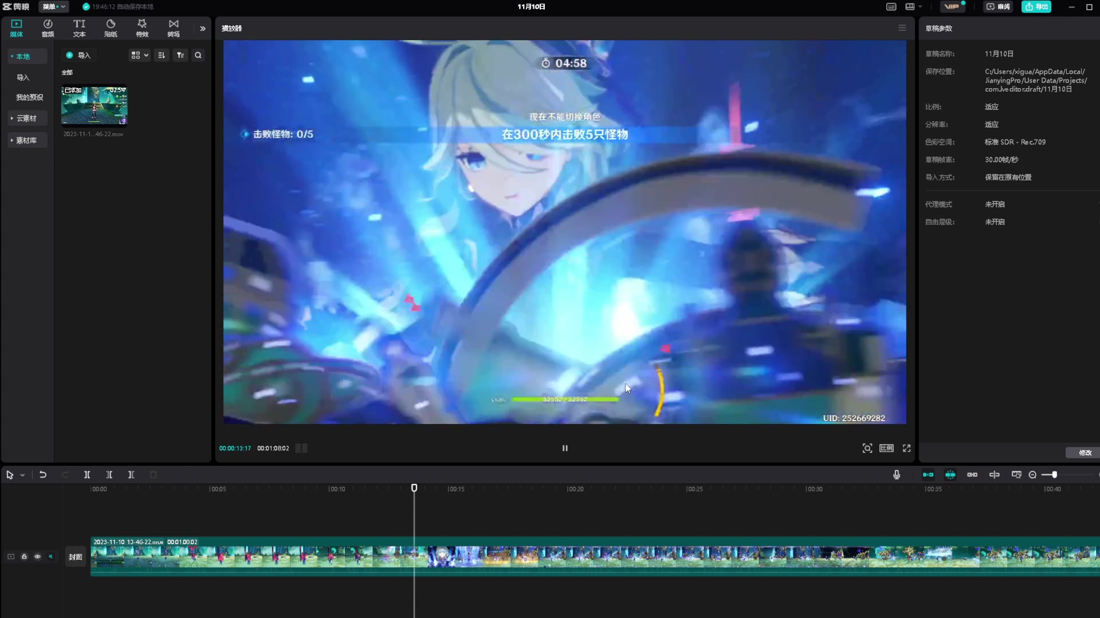Screen dimensions: 1100x618
Task: Click the 审阅 (Review) button
Action: [998, 7]
